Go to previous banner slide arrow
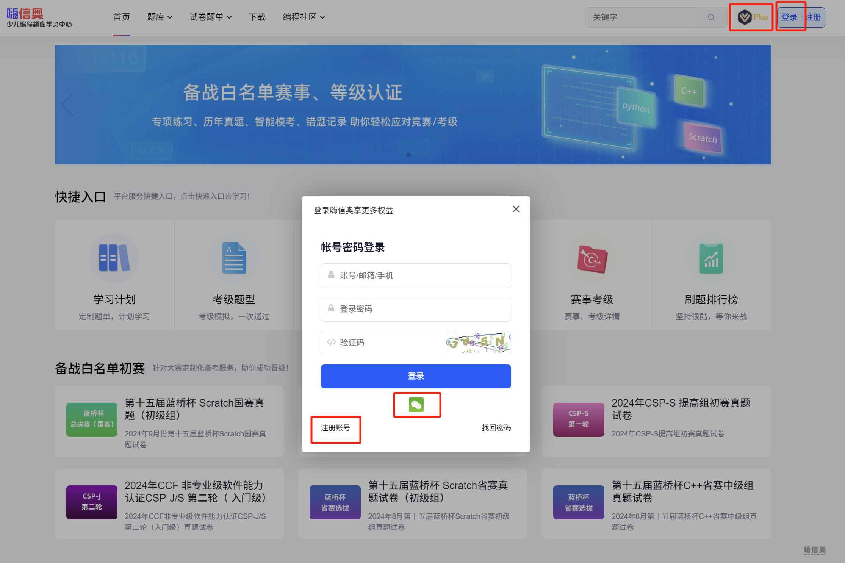 coord(67,105)
